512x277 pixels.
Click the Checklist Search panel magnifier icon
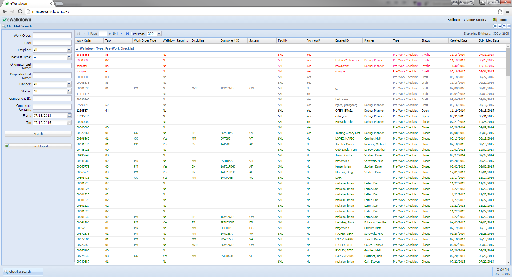(4, 26)
